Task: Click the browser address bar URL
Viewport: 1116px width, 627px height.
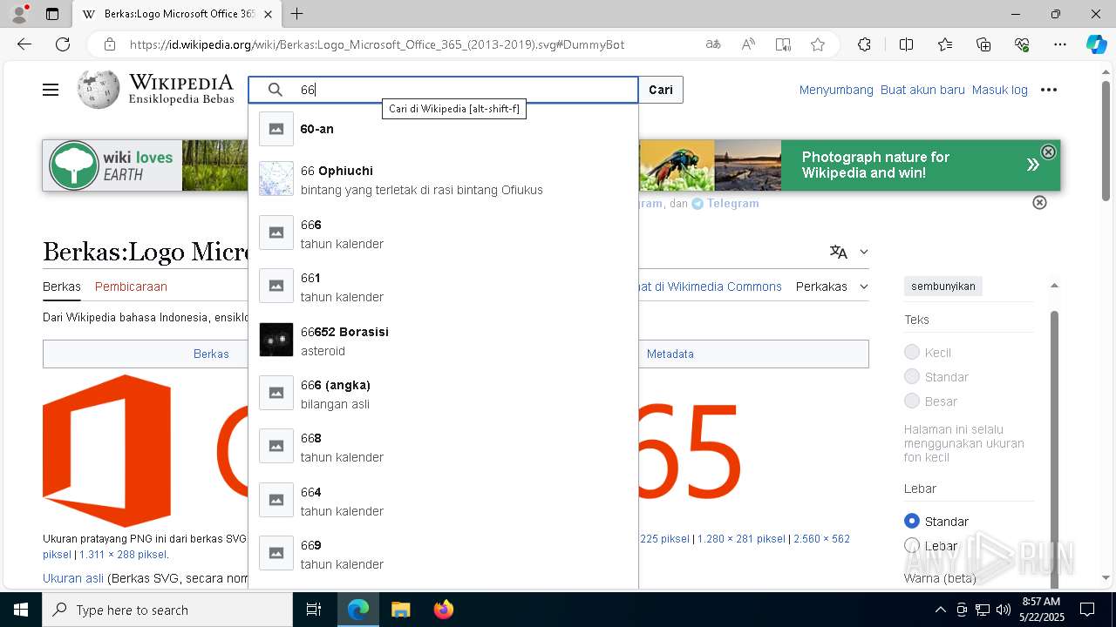Action: (377, 44)
